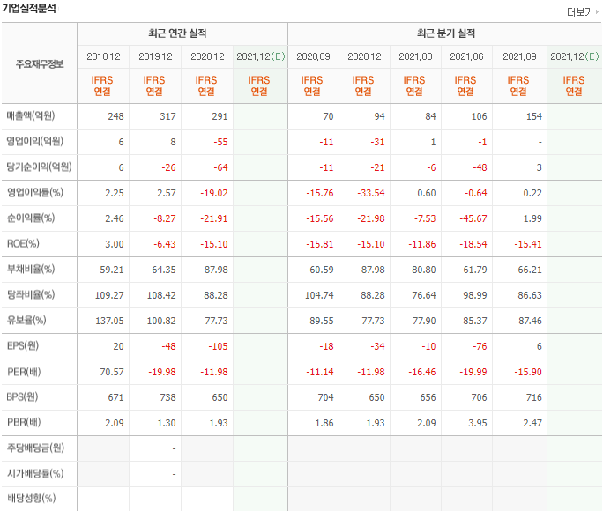This screenshot has width=603, height=511.
Task: Select the 순이익률(%) row label
Action: tap(31, 218)
